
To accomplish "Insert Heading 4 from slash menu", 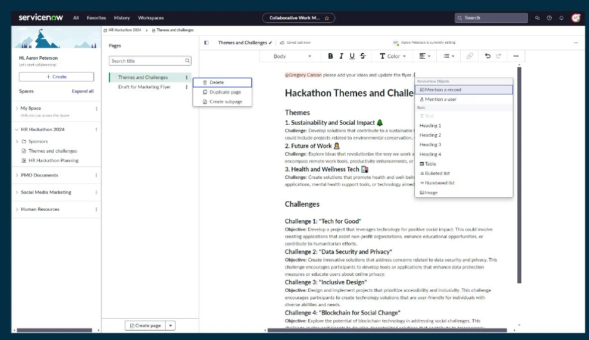I will coord(464,154).
